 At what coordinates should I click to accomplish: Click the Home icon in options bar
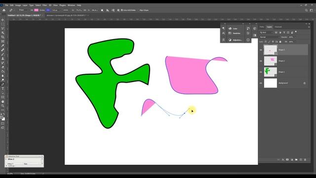[4, 10]
